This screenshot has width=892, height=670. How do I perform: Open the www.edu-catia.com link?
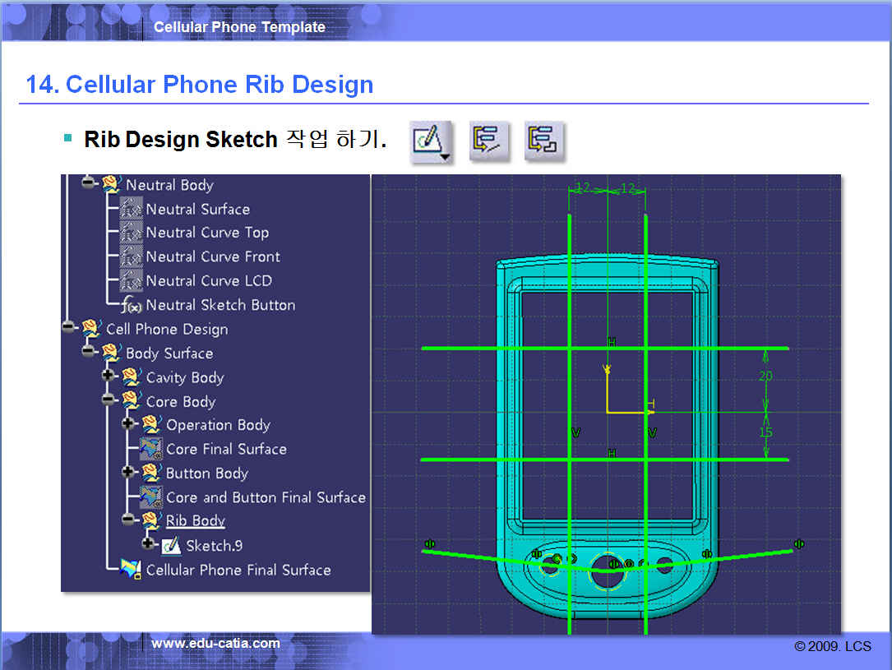[215, 643]
